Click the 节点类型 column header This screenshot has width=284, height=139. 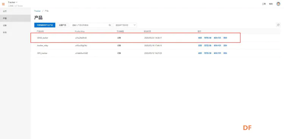(x=120, y=31)
